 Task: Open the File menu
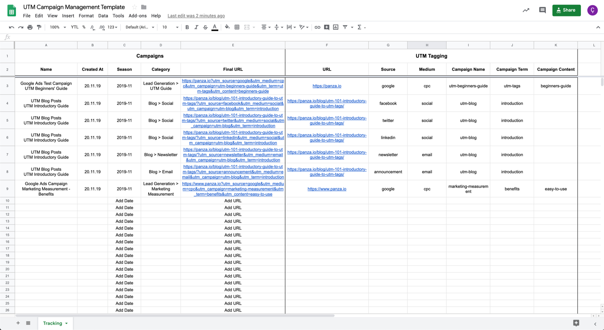[27, 16]
